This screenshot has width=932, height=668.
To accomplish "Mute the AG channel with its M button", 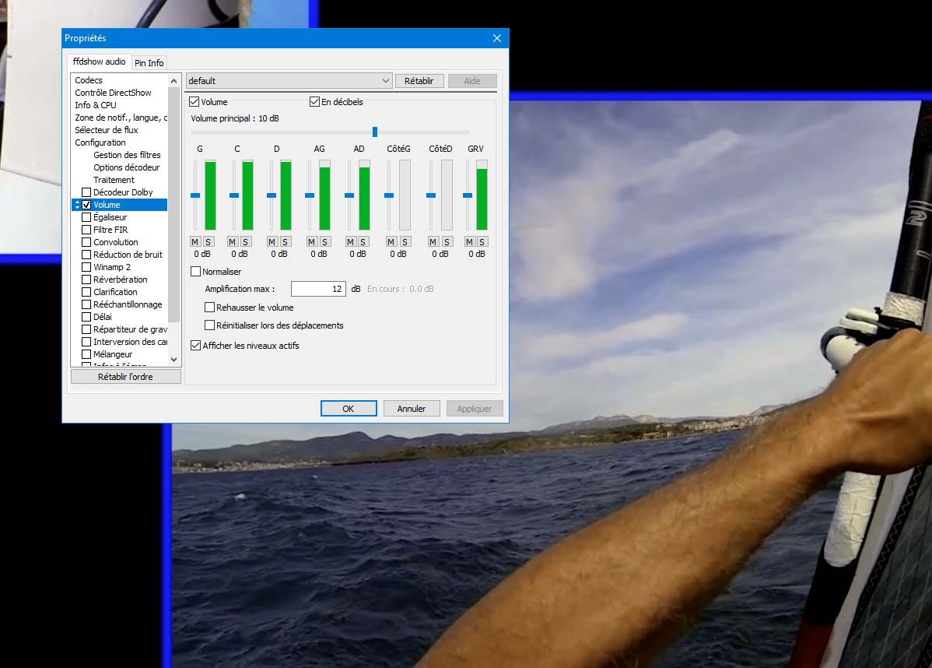I will point(311,241).
